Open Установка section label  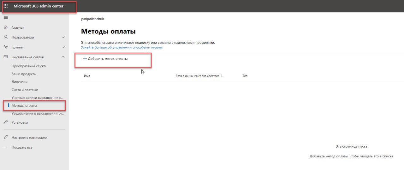20,122
